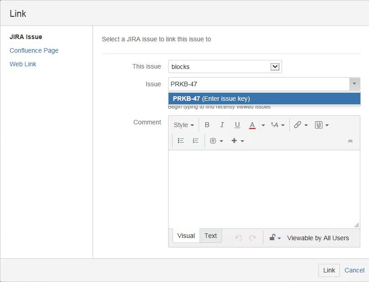Switch to the Visual editor tab

click(186, 236)
